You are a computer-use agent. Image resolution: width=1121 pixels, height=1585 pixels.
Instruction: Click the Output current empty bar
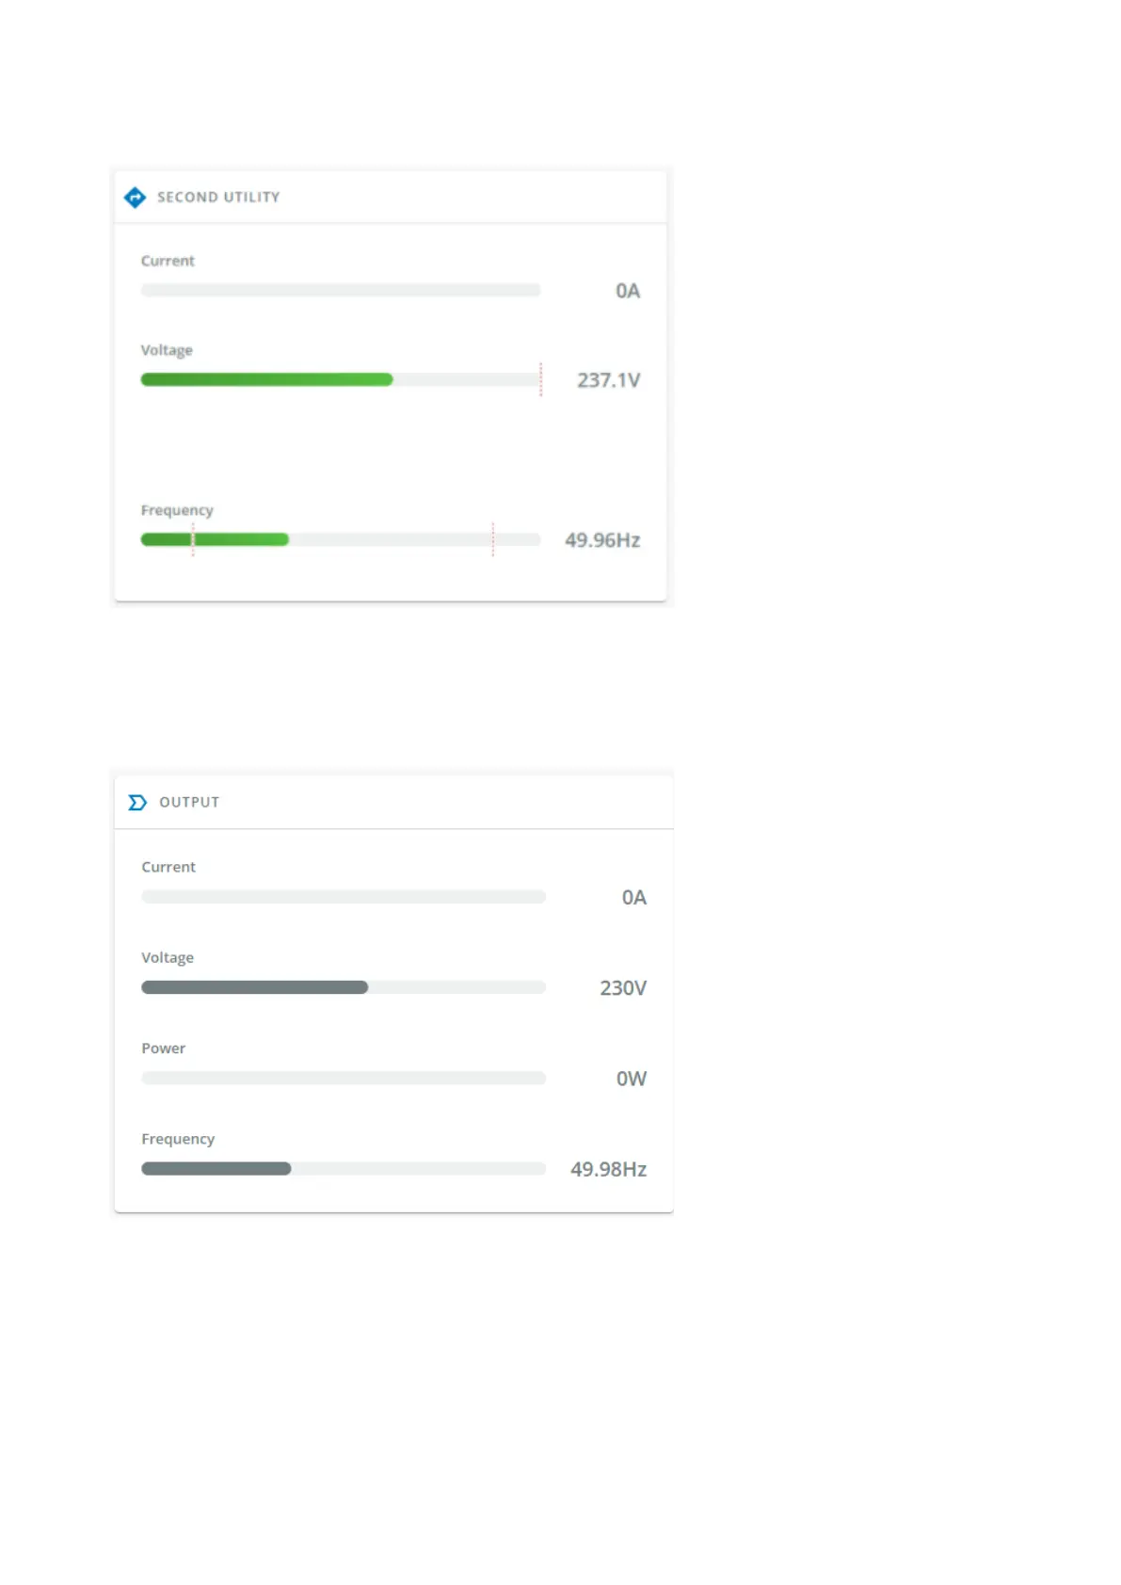pos(344,898)
